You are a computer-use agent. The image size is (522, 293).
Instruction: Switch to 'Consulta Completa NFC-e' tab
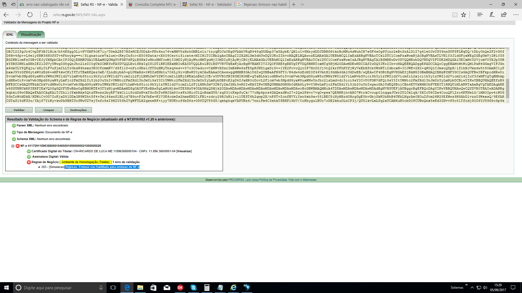153,4
